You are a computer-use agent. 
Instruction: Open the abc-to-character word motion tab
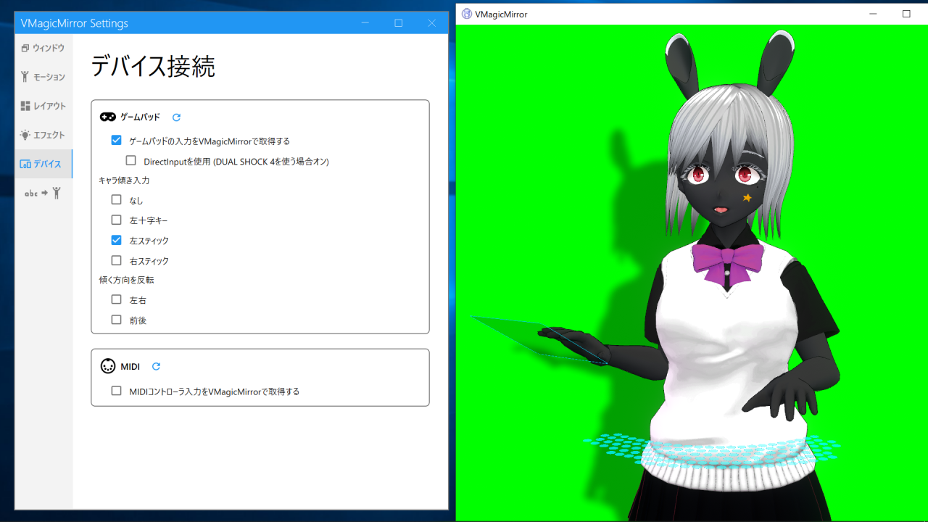coord(43,193)
